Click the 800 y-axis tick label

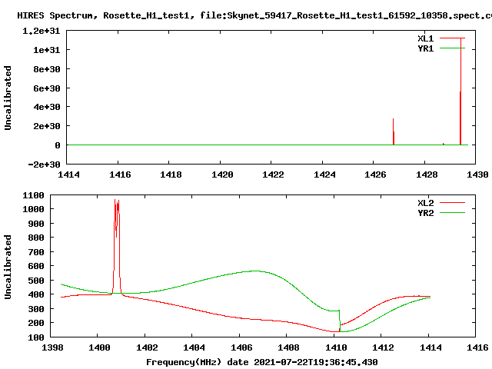pos(36,238)
